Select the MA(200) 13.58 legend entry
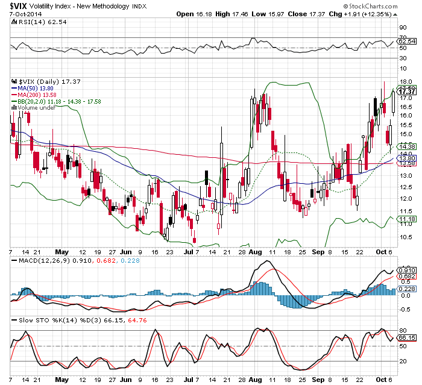The width and height of the screenshot is (422, 385). [x=34, y=95]
